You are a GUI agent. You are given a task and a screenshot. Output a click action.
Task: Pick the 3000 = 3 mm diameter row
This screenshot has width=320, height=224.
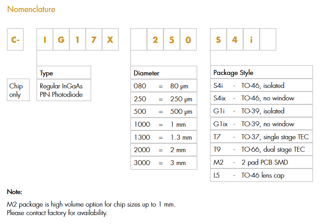click(x=164, y=163)
